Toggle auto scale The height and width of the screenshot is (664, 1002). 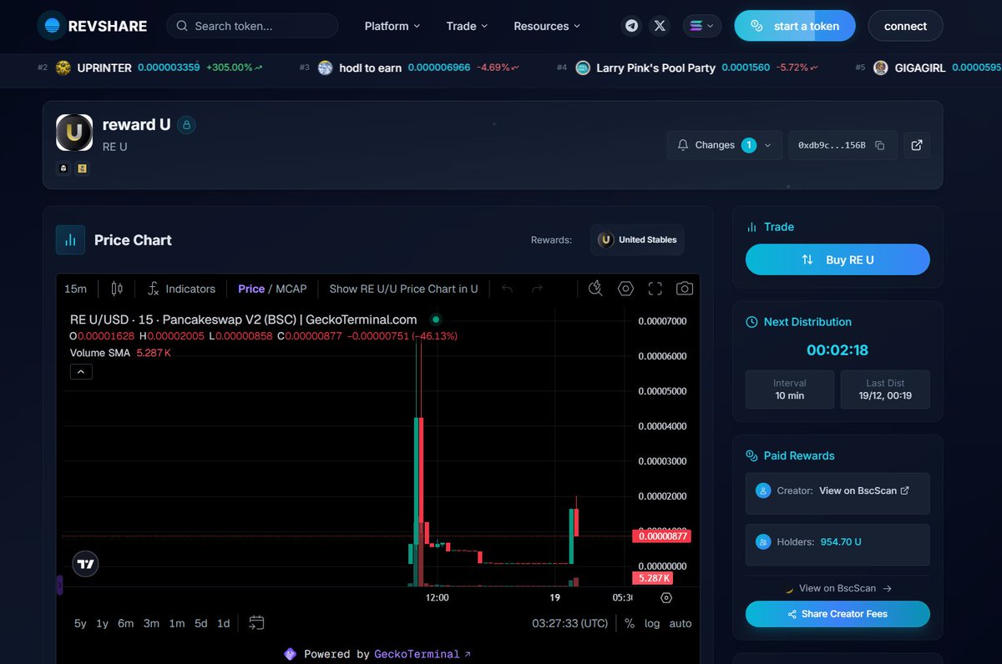(681, 623)
